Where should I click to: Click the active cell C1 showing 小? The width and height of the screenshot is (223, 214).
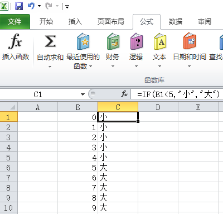click(x=118, y=117)
